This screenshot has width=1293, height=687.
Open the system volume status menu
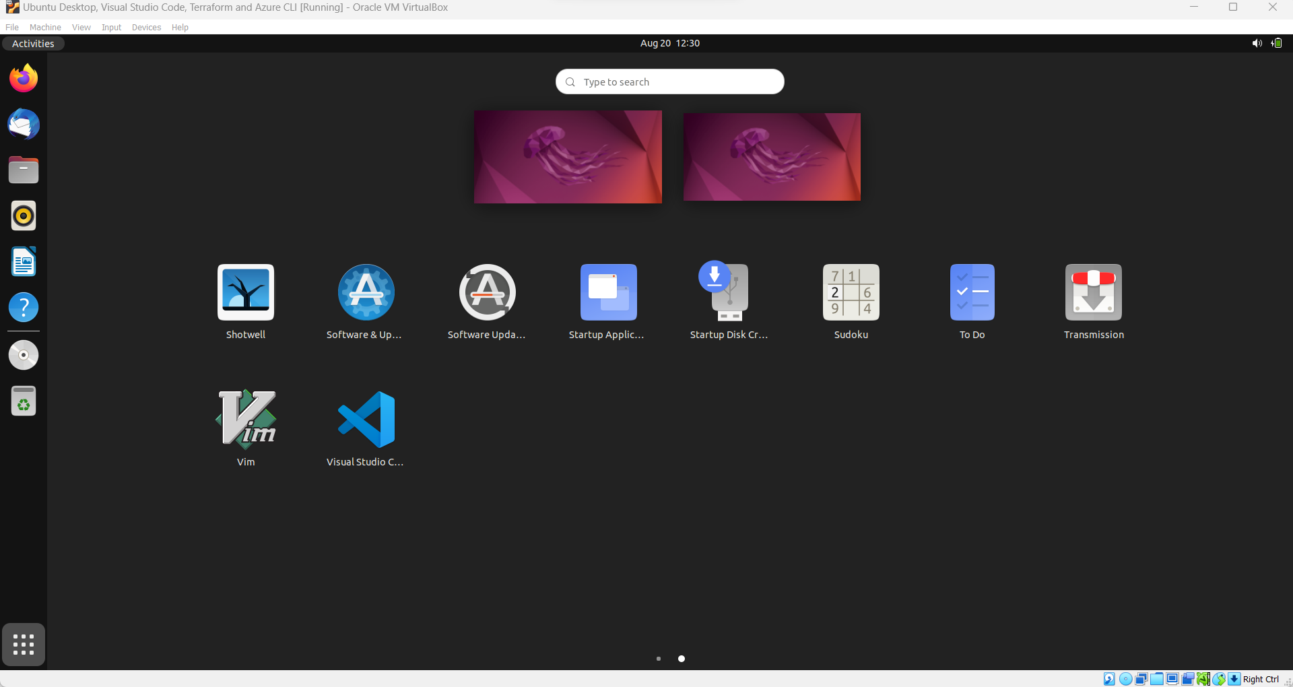1257,43
